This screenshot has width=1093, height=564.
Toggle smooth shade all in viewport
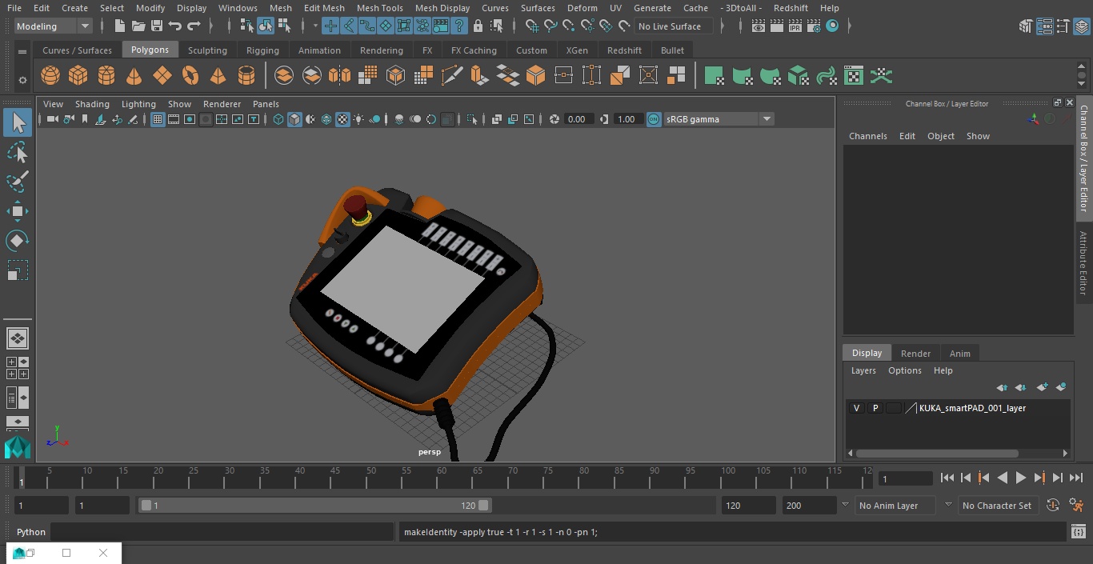click(x=294, y=119)
